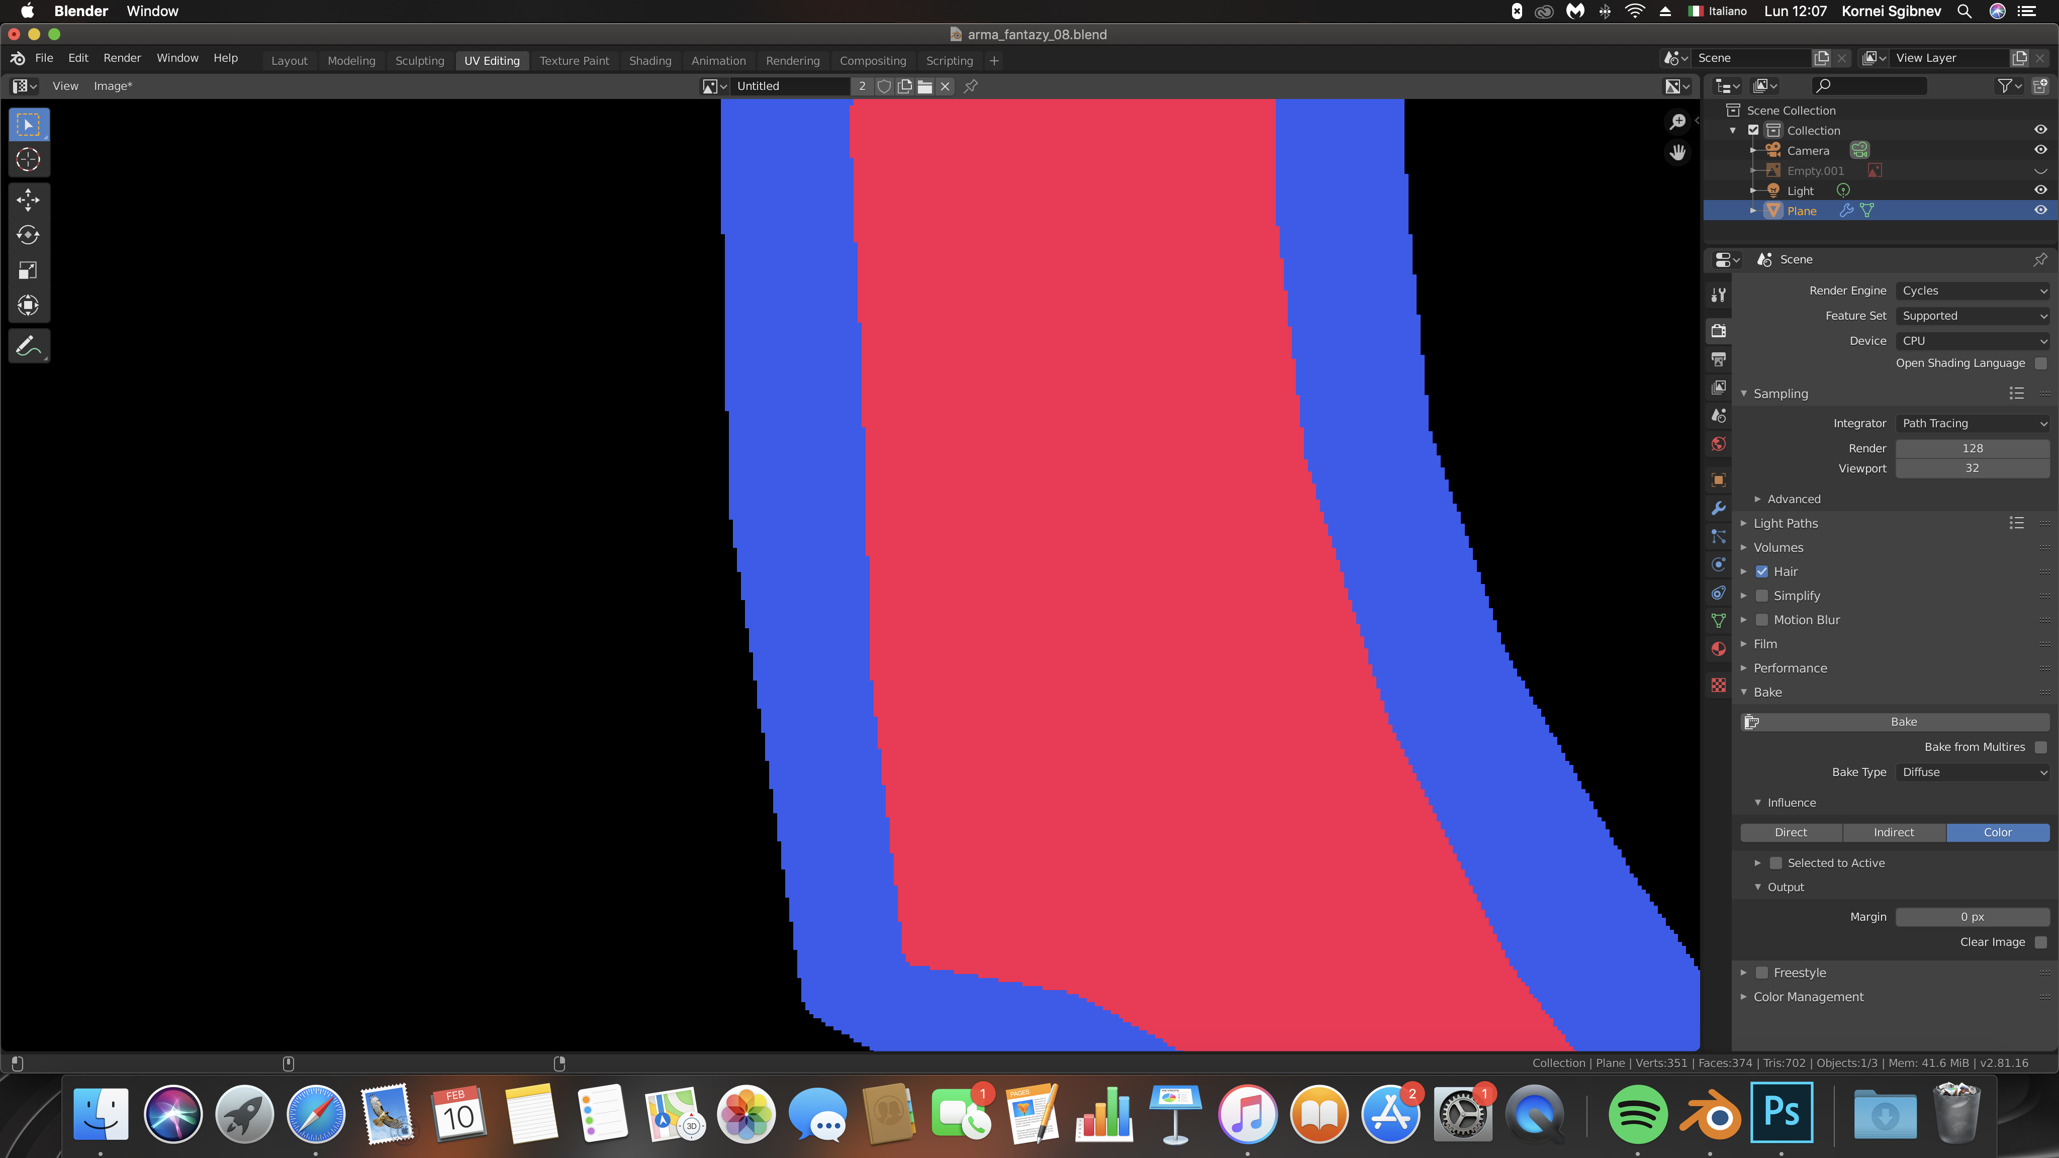Set Indirect influence contribution
Viewport: 2059px width, 1158px height.
[1894, 832]
